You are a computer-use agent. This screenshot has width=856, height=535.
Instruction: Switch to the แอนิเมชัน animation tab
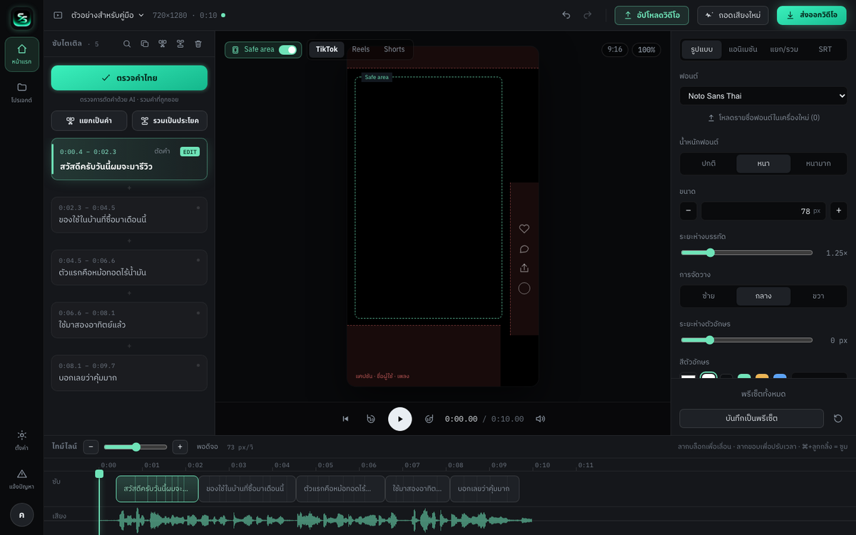743,49
